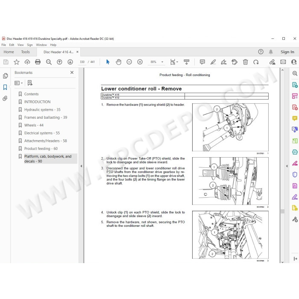Switch to the Home tab
This screenshot has width=299, height=299.
[x=9, y=52]
